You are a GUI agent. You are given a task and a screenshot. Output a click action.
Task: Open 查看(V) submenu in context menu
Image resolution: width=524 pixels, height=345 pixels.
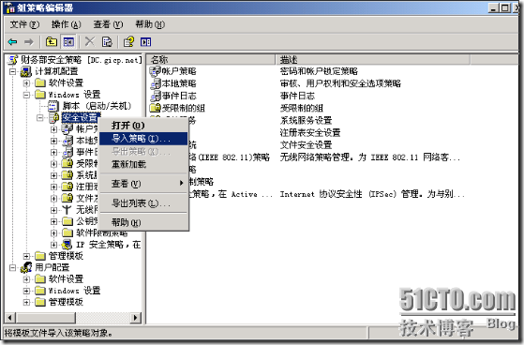tap(143, 183)
